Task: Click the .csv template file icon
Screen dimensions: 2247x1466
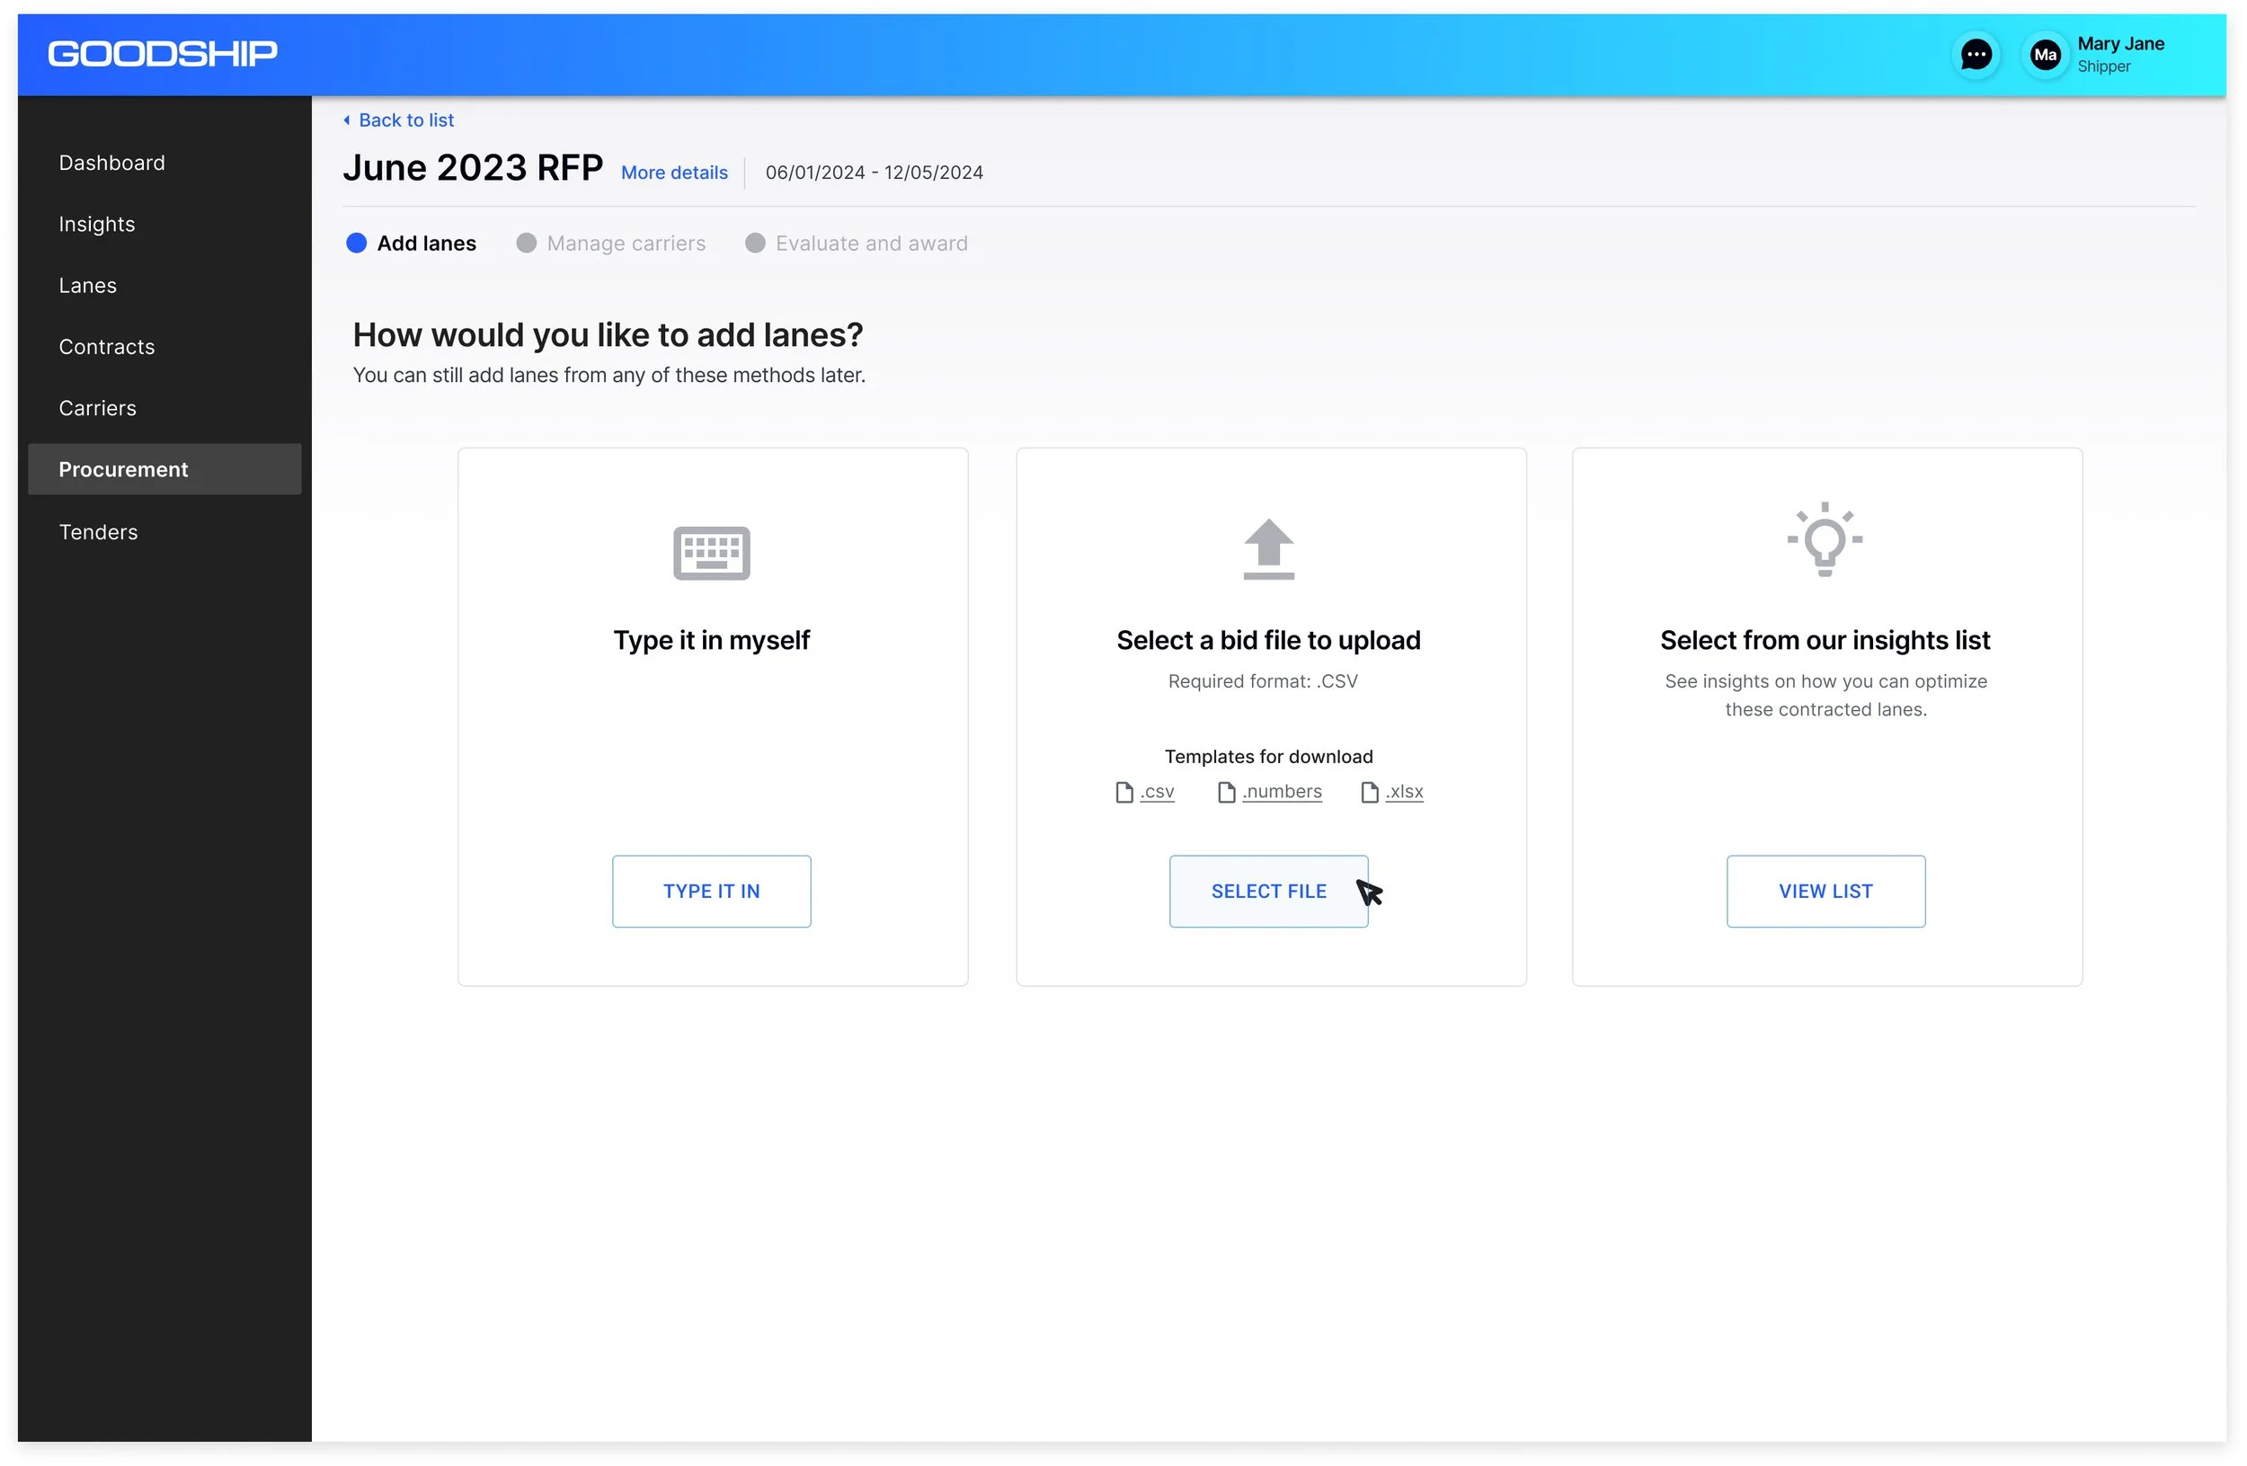Action: point(1123,792)
